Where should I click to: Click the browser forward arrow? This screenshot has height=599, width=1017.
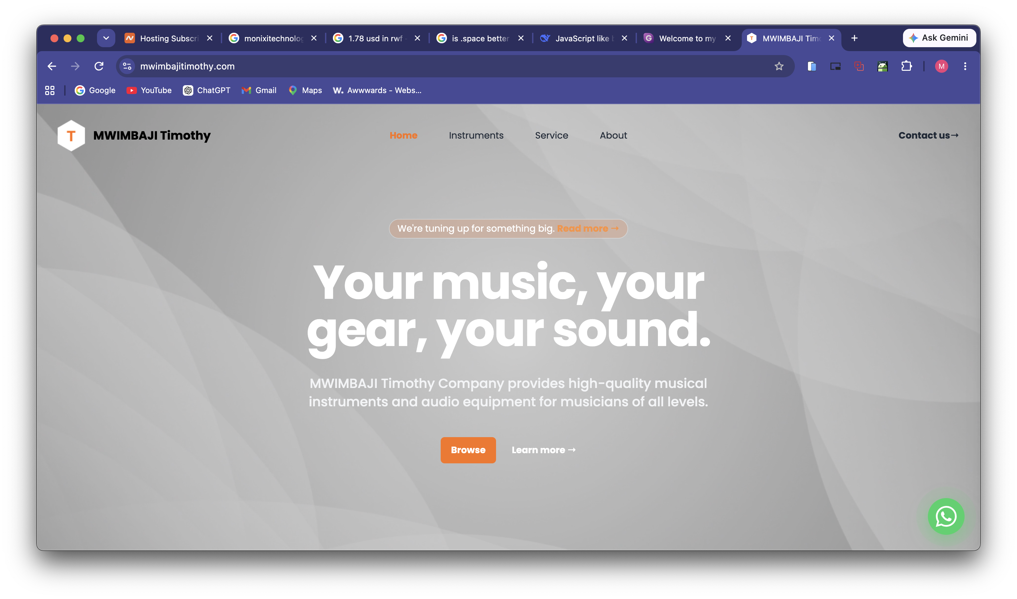(x=75, y=66)
